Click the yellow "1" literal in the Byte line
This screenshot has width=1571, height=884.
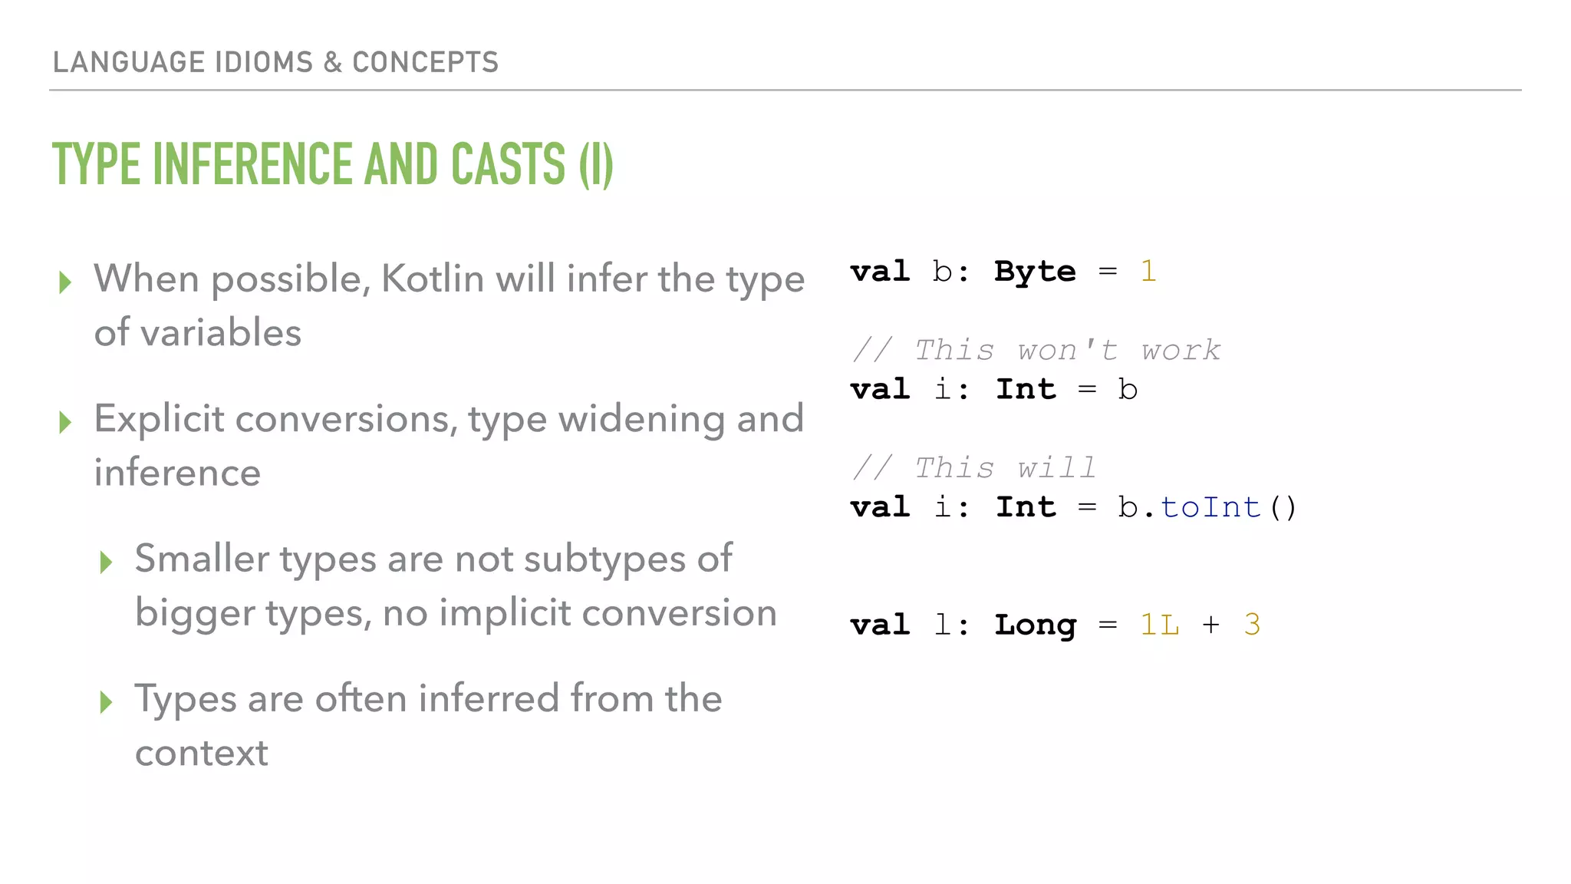[x=1148, y=272]
